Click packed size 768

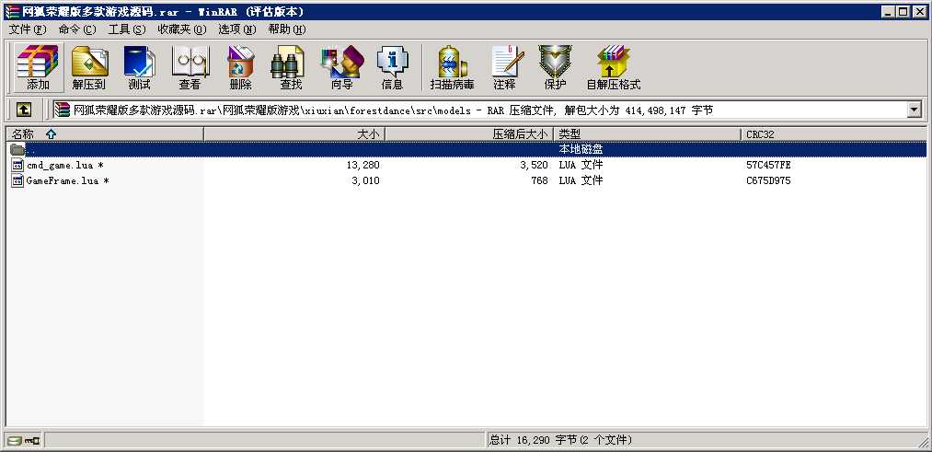point(539,180)
